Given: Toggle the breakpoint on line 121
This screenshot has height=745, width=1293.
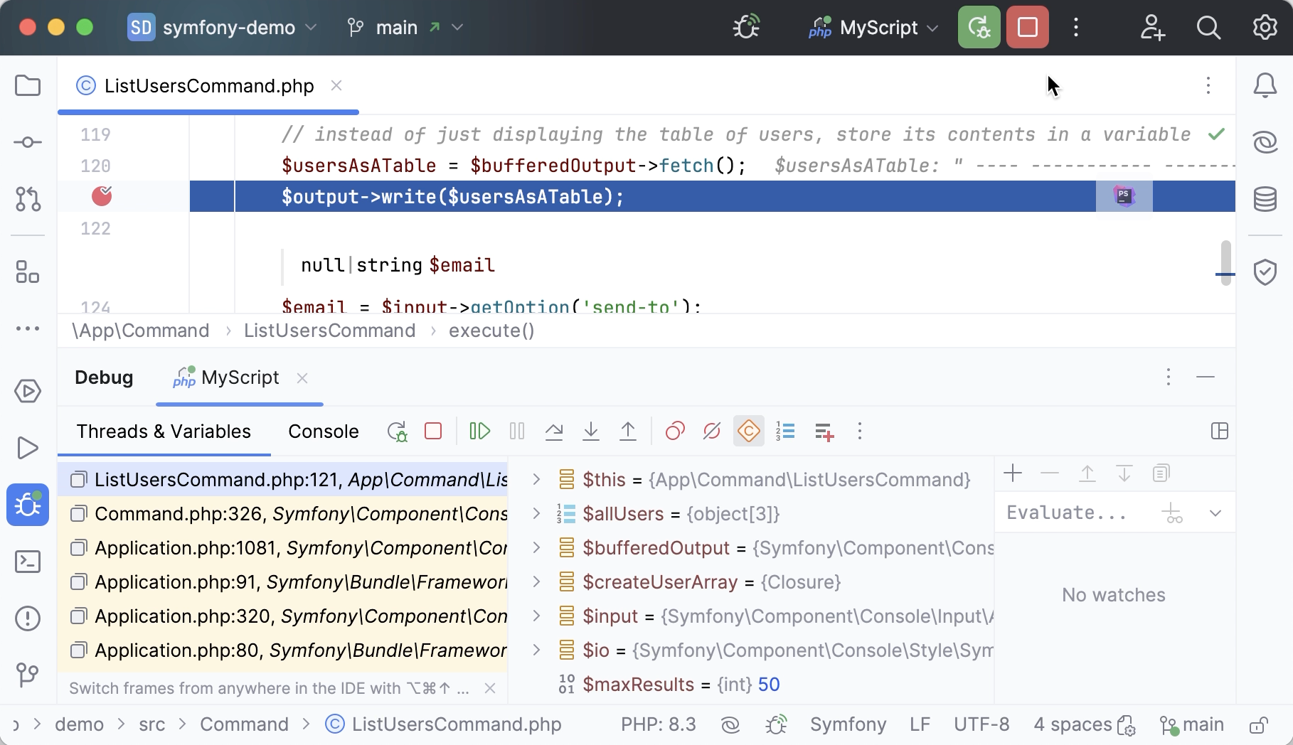Looking at the screenshot, I should tap(101, 196).
